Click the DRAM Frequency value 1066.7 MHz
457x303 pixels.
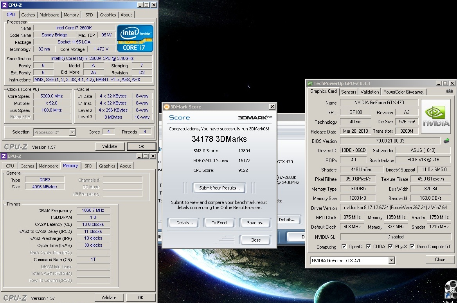coord(93,210)
